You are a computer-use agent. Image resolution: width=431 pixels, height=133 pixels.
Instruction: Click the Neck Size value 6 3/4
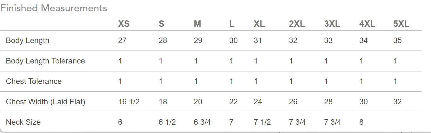tap(202, 122)
